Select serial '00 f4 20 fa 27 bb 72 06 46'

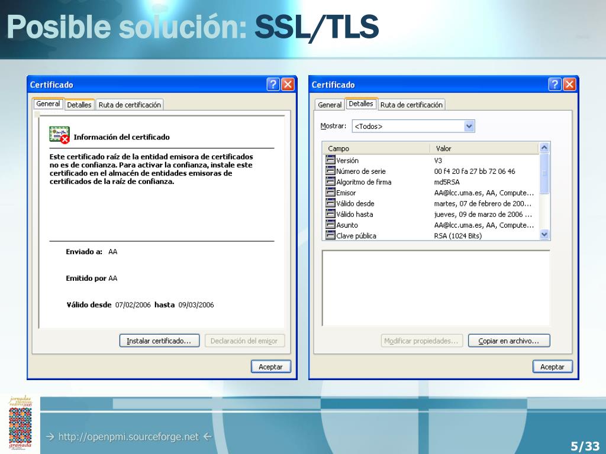pos(475,171)
